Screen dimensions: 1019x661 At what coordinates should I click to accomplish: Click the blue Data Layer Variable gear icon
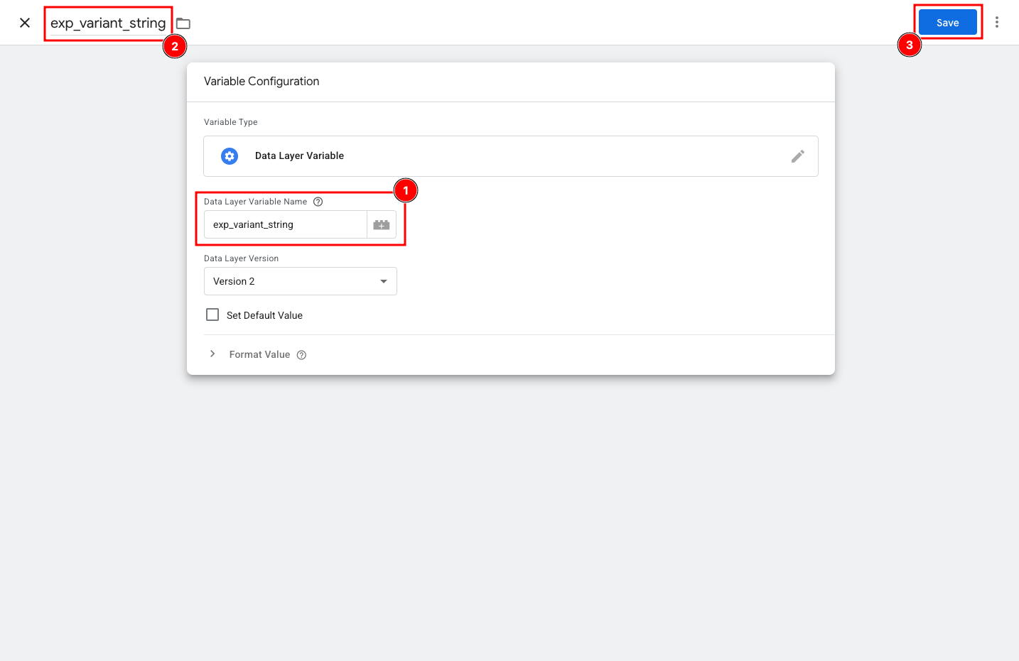pos(230,156)
